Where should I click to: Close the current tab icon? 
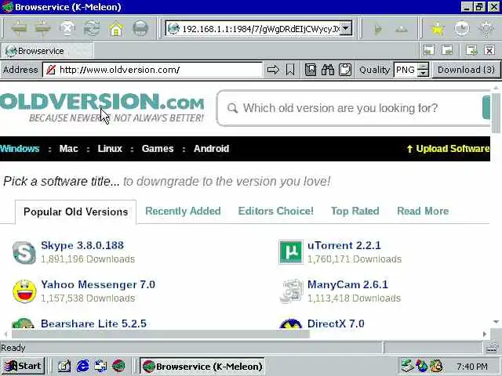(x=489, y=50)
